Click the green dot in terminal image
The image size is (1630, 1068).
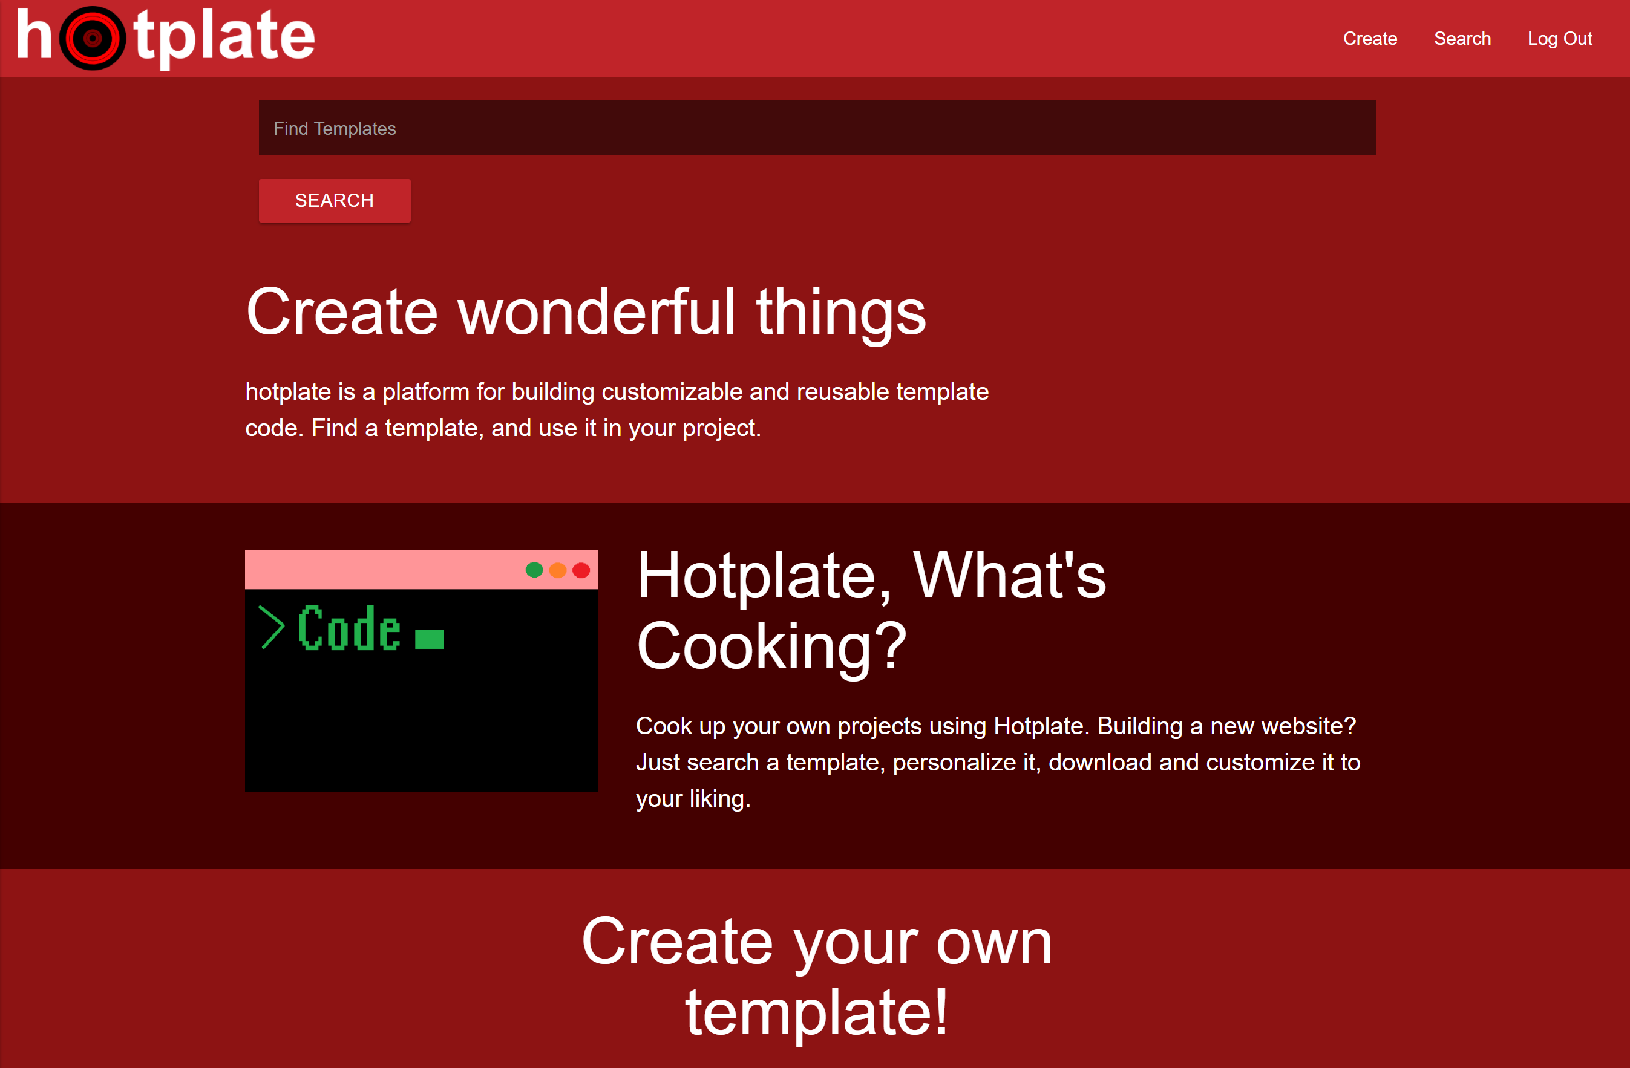tap(534, 570)
